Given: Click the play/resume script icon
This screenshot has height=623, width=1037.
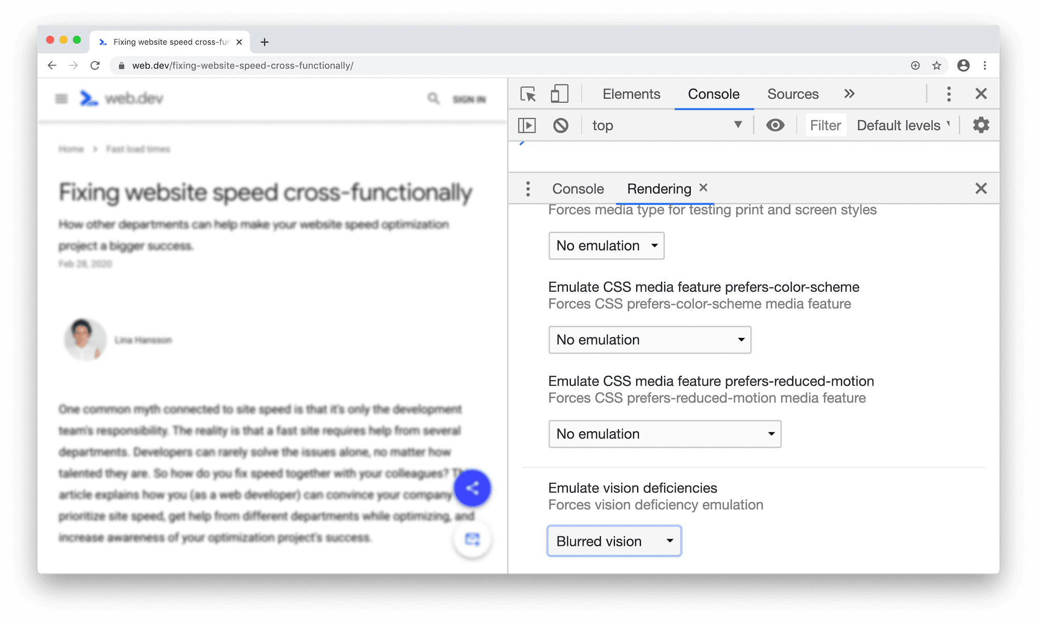Looking at the screenshot, I should (x=527, y=124).
